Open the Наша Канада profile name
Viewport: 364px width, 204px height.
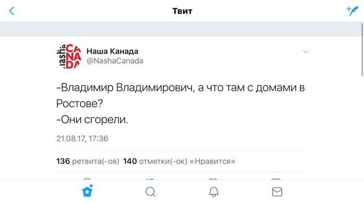coord(112,51)
